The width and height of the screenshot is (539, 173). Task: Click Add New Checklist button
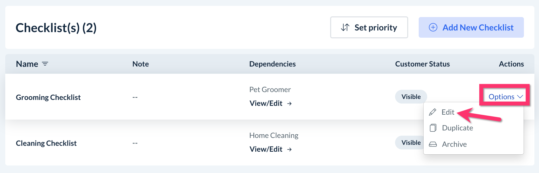pos(471,28)
